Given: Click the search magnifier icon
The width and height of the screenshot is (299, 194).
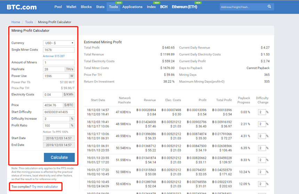Looking at the screenshot, I should click(x=269, y=7).
